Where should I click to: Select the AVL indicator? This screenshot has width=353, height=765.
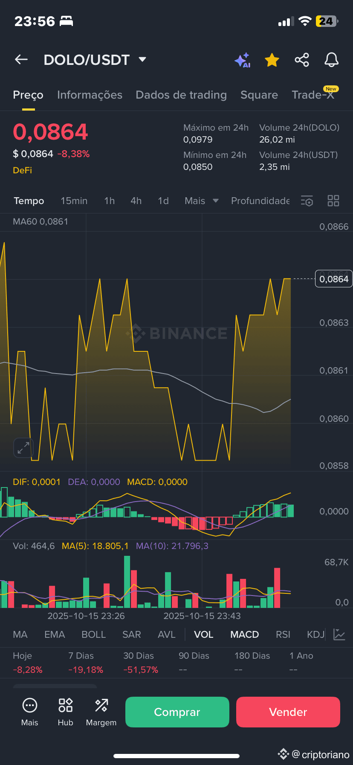point(167,634)
